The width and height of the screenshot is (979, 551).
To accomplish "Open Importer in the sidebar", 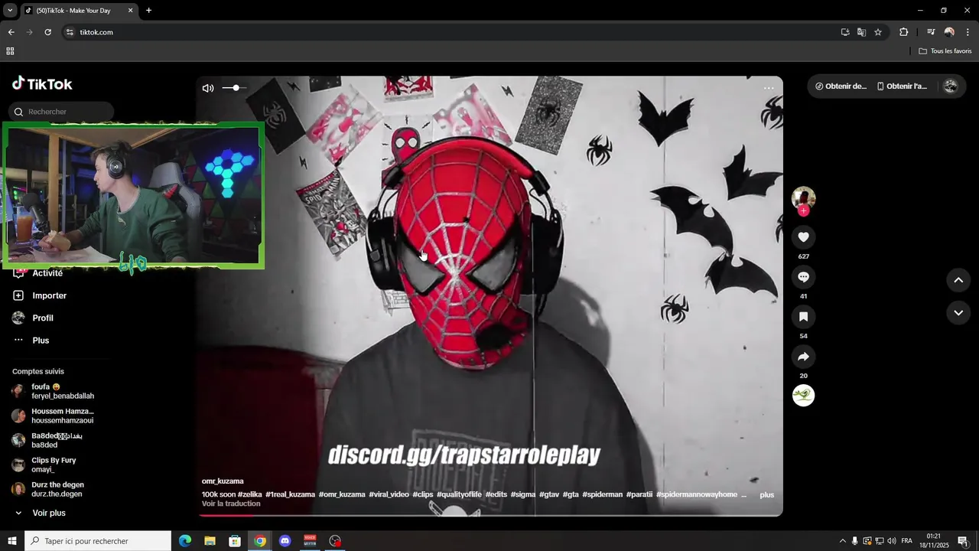I will [x=49, y=295].
